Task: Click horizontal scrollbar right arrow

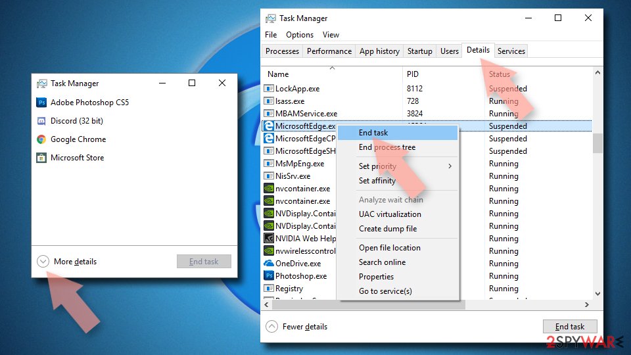Action: (587, 304)
